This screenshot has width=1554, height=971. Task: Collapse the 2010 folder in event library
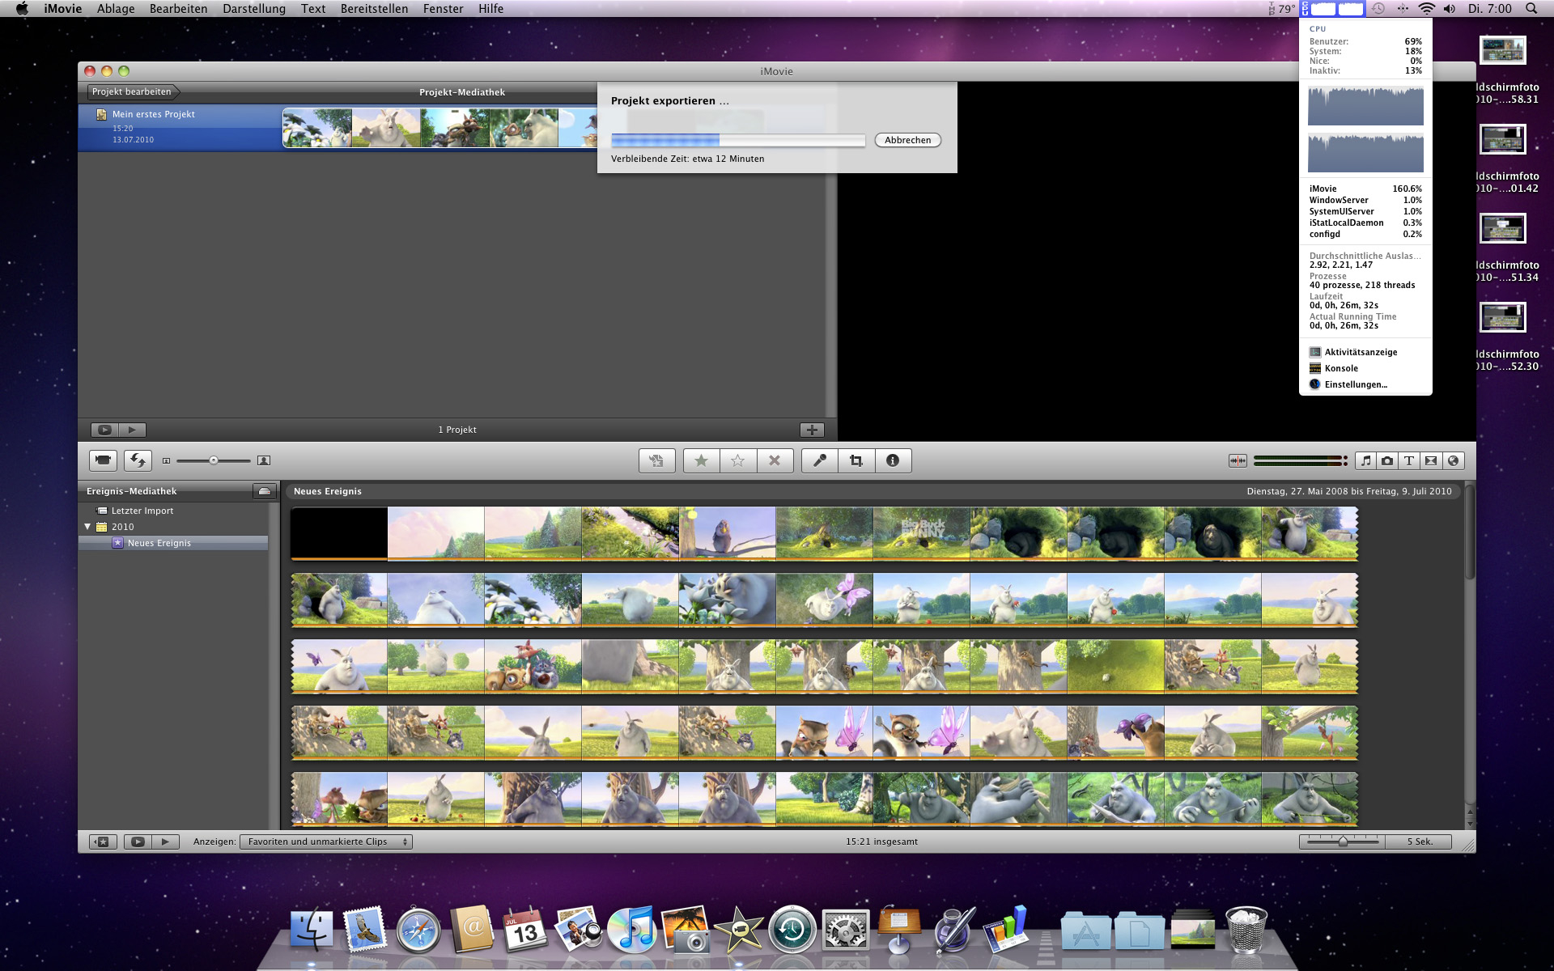tap(87, 527)
